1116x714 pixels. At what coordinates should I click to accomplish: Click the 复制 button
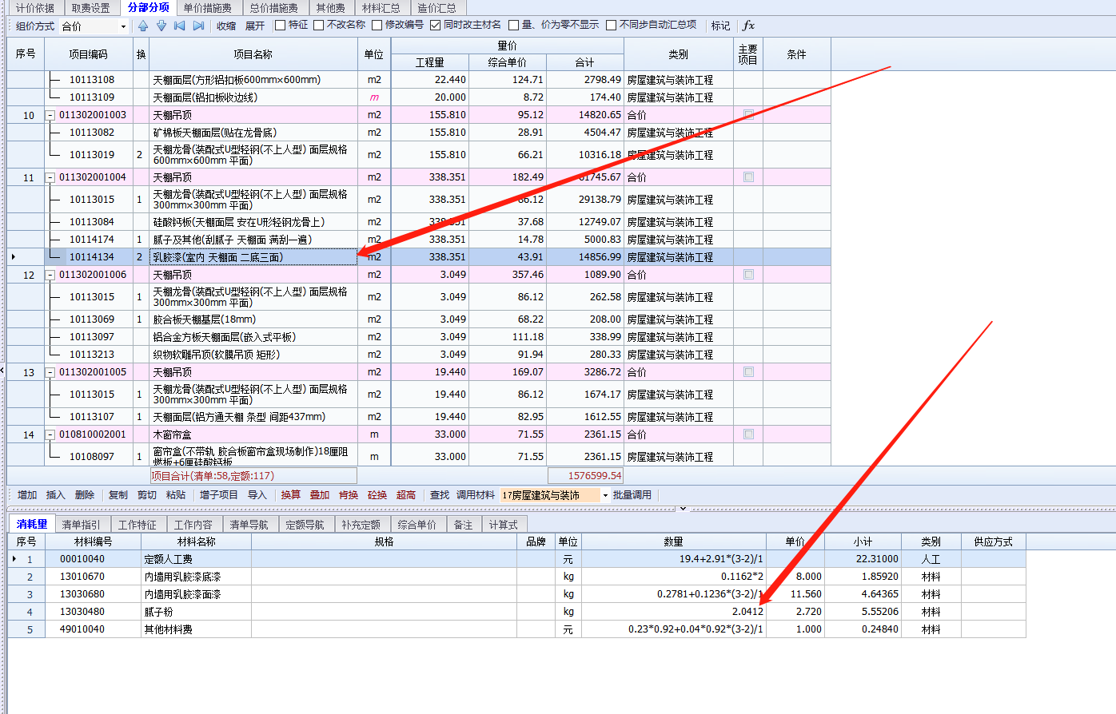click(118, 495)
